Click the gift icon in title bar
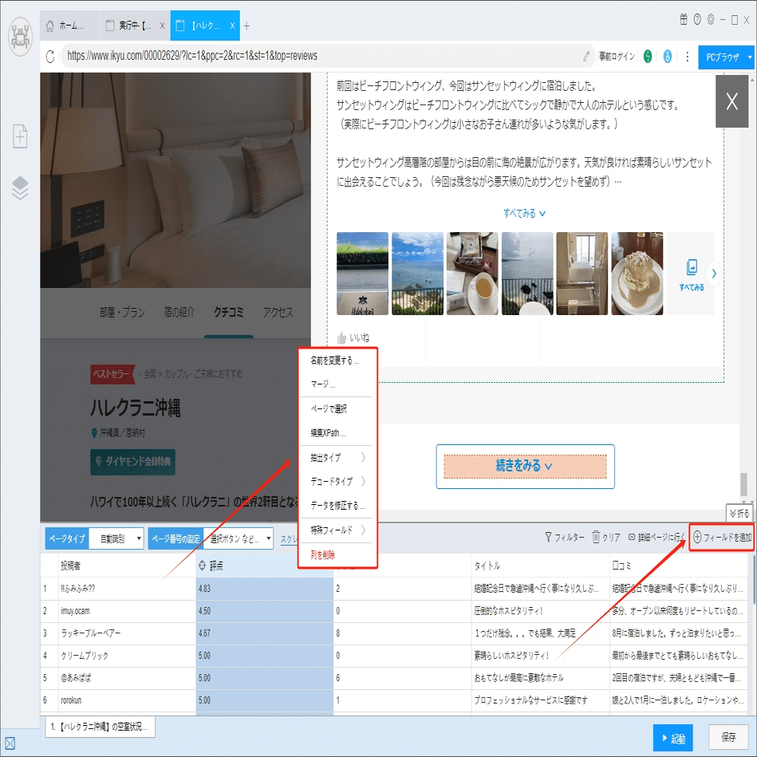757x757 pixels. click(x=683, y=19)
